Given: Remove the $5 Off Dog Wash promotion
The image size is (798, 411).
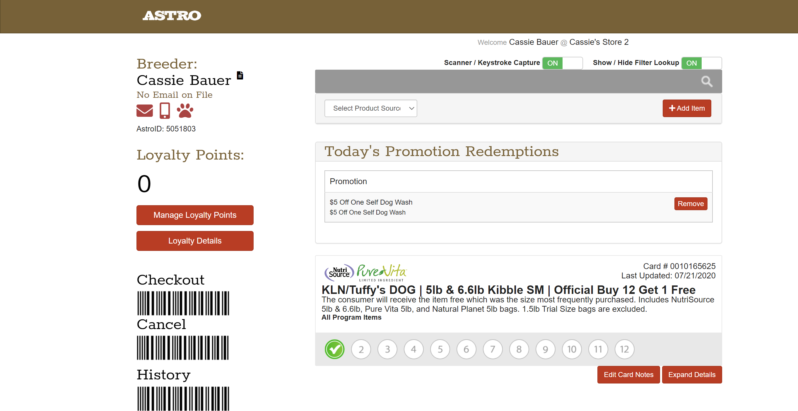Looking at the screenshot, I should tap(690, 203).
